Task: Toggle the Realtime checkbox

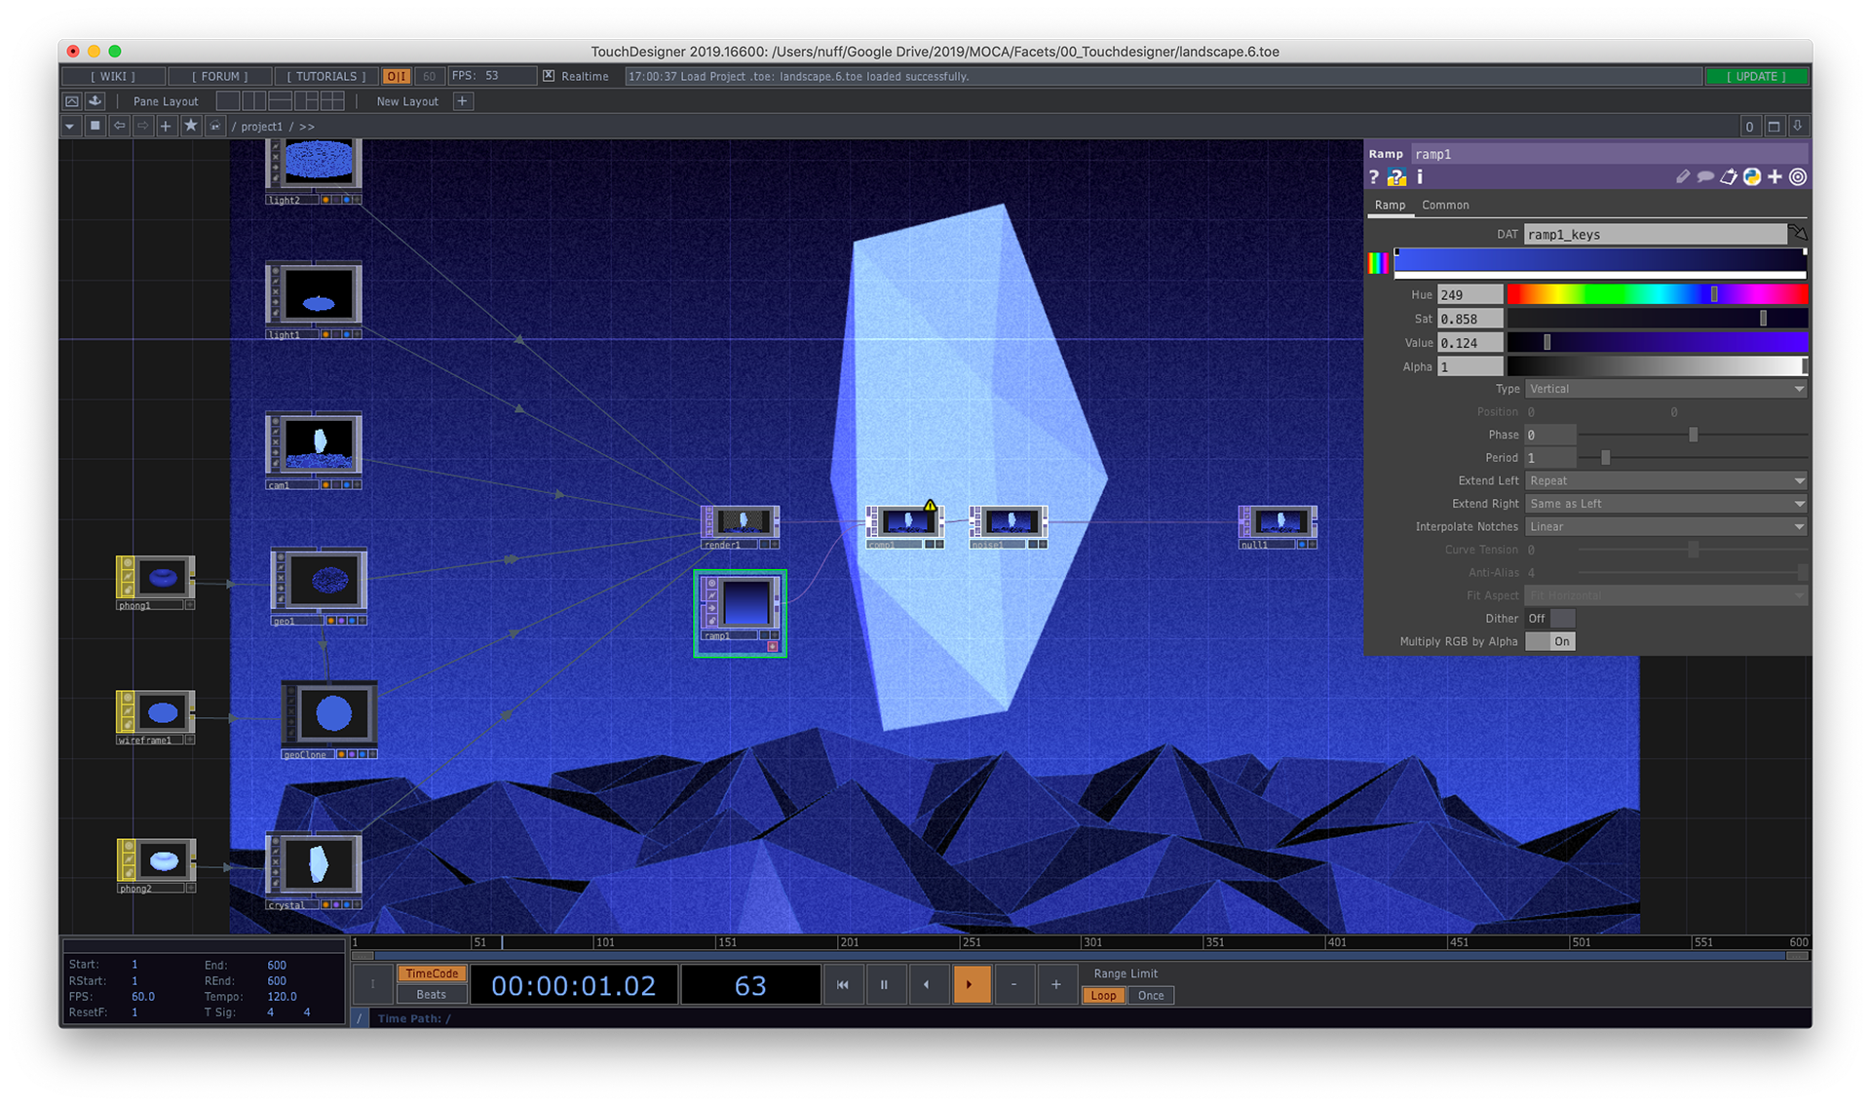Action: coord(549,76)
